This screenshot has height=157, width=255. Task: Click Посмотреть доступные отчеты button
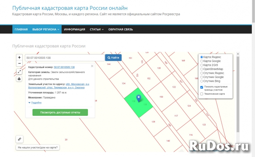(60, 113)
